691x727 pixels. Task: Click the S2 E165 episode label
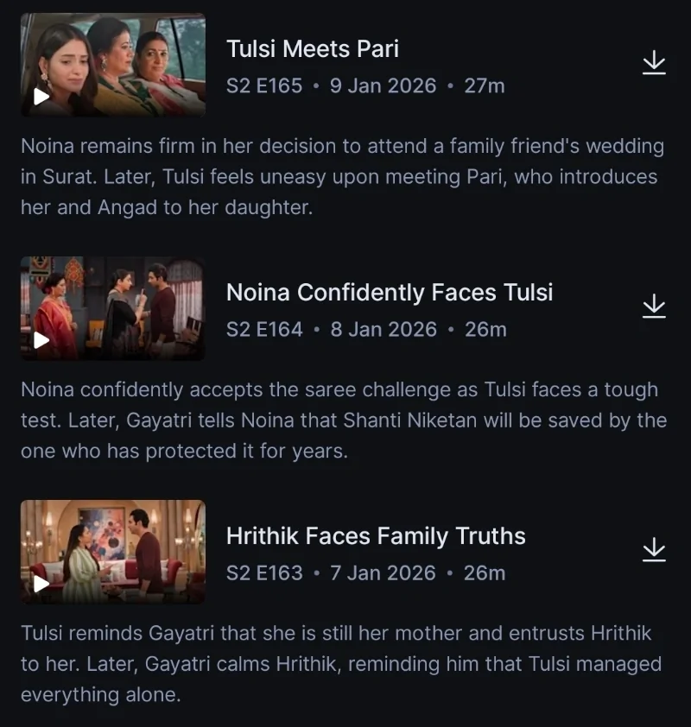point(264,85)
